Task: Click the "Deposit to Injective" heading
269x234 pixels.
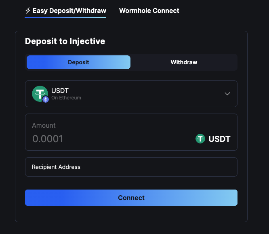Action: (x=65, y=41)
